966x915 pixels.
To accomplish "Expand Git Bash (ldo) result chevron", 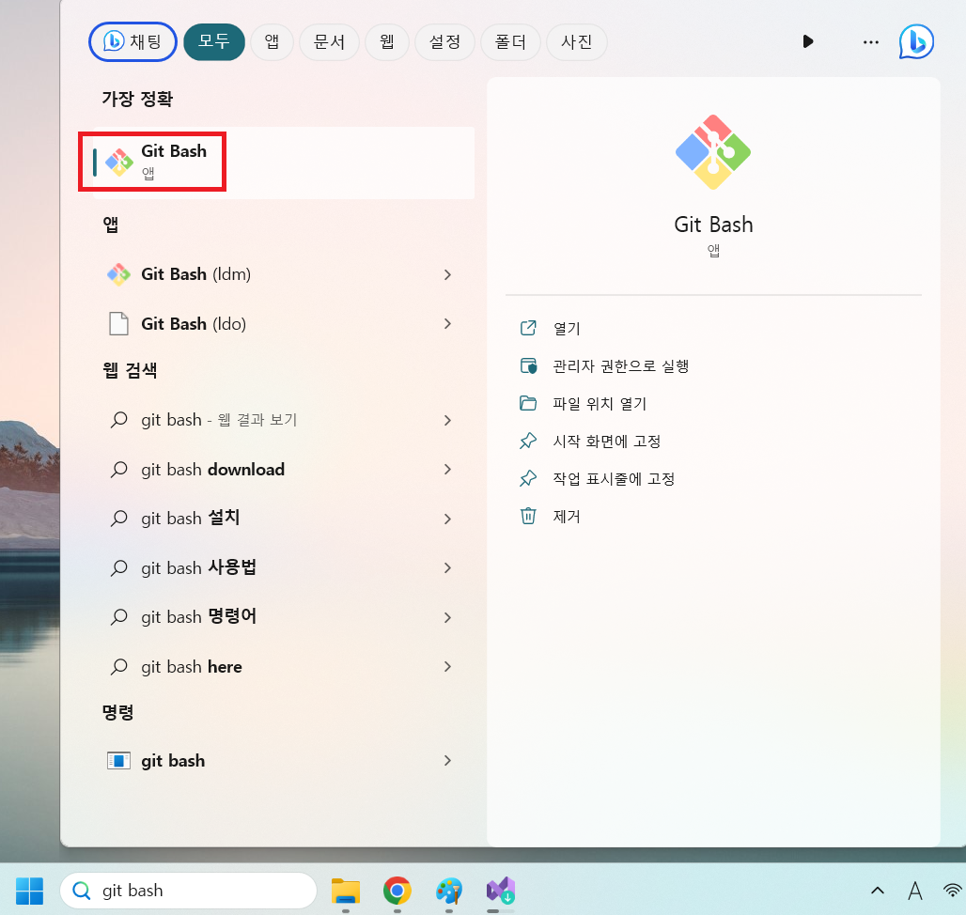I will coord(448,324).
